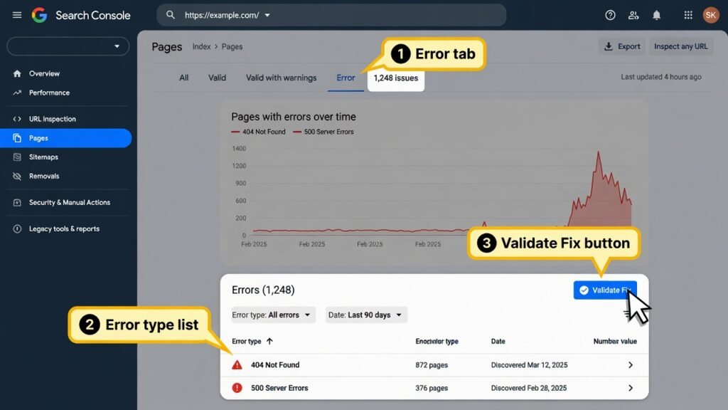Open Sitemaps in the sidebar

pos(43,157)
